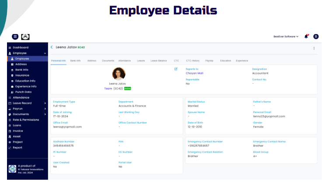This screenshot has width=334, height=191.
Task: Select Insurance in the sidebar
Action: click(x=22, y=75)
